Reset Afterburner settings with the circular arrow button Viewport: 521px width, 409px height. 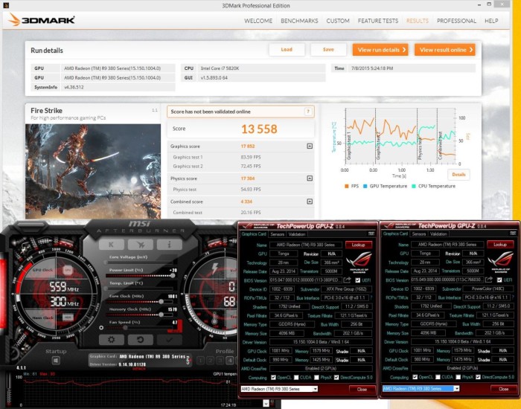click(x=141, y=339)
